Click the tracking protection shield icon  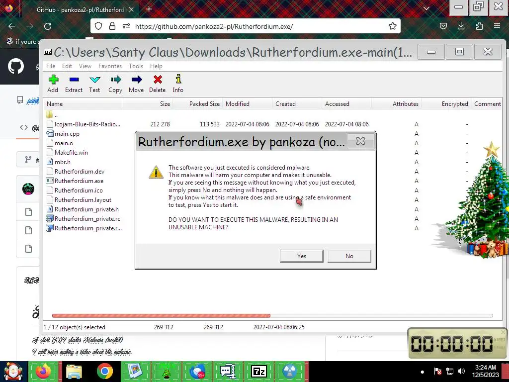(x=98, y=26)
